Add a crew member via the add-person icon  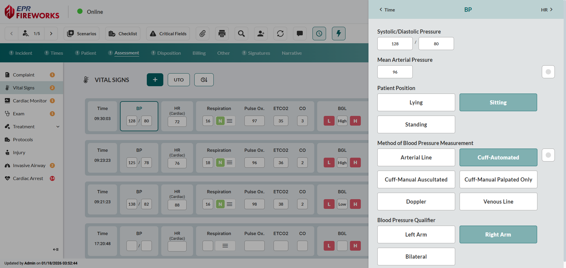(x=261, y=34)
